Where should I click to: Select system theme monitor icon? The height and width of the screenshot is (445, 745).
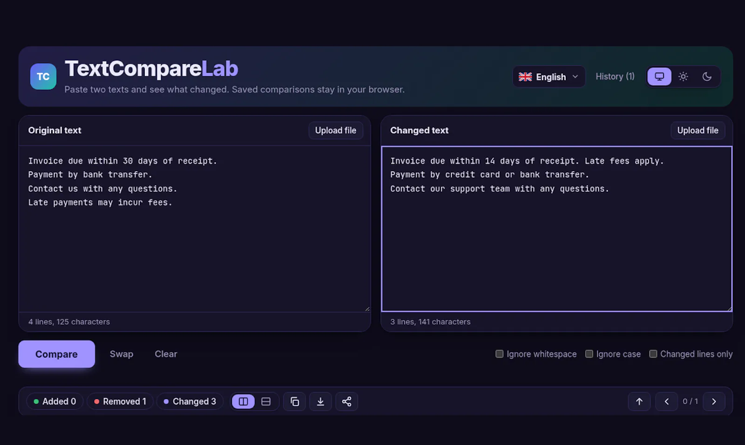[x=659, y=76]
